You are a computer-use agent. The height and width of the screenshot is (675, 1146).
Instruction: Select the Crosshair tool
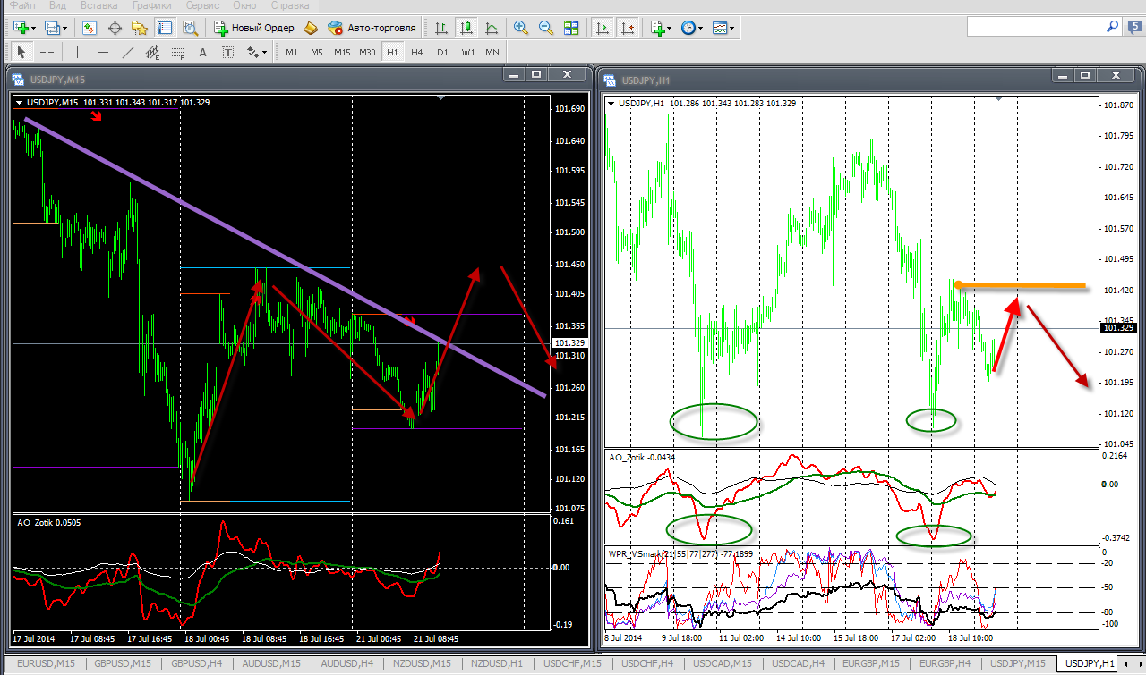point(47,52)
